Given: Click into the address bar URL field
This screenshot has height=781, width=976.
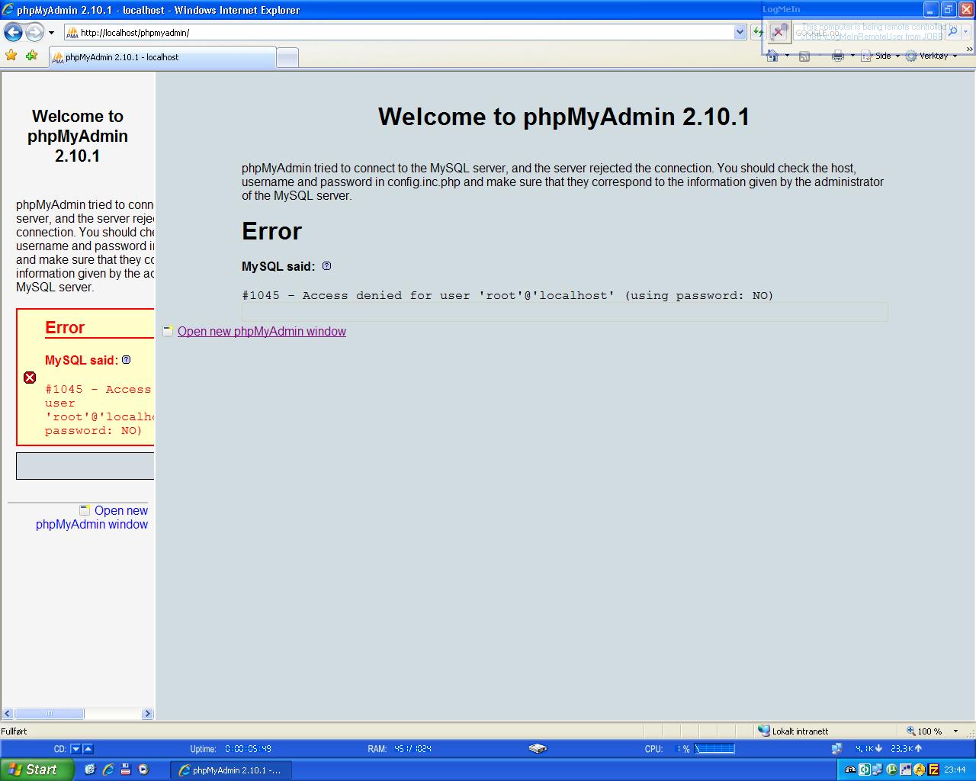Looking at the screenshot, I should (x=400, y=32).
